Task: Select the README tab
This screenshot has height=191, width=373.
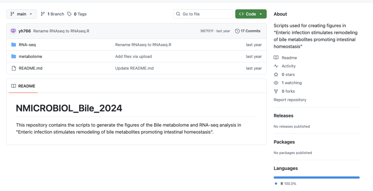Action: pyautogui.click(x=23, y=86)
